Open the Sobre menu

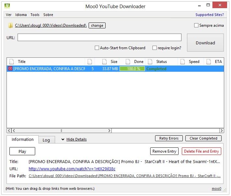click(48, 15)
